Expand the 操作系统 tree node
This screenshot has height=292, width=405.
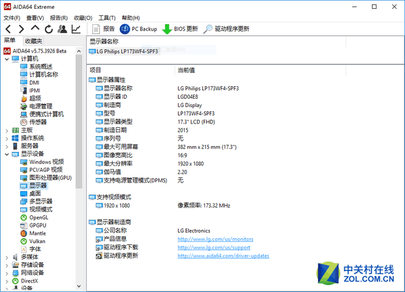click(7, 139)
